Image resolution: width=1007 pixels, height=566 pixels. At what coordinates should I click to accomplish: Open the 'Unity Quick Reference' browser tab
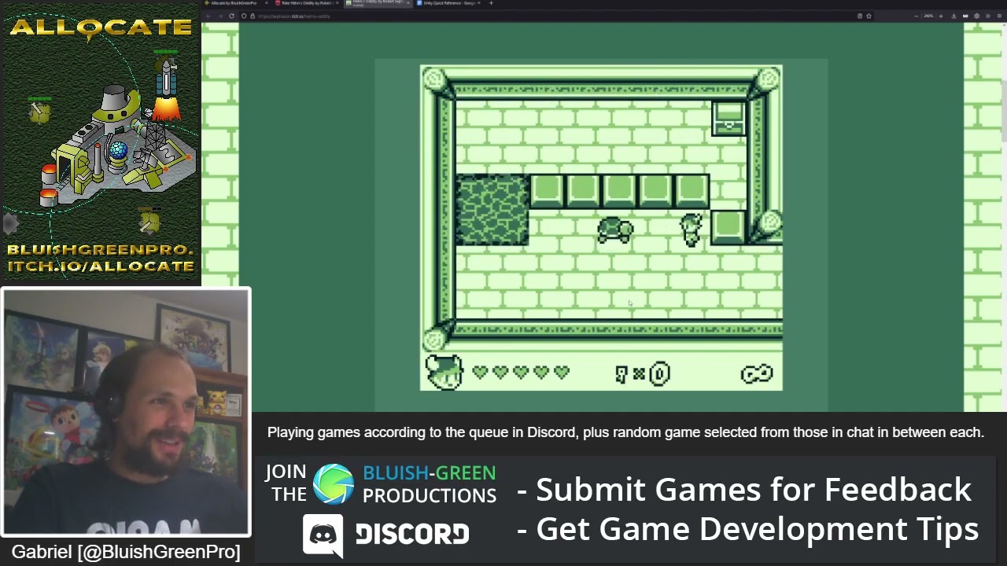coord(448,3)
